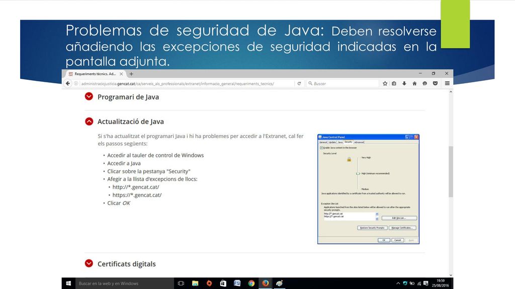Open File Explorer from the taskbar
Image resolution: width=515 pixels, height=289 pixels.
[x=195, y=283]
